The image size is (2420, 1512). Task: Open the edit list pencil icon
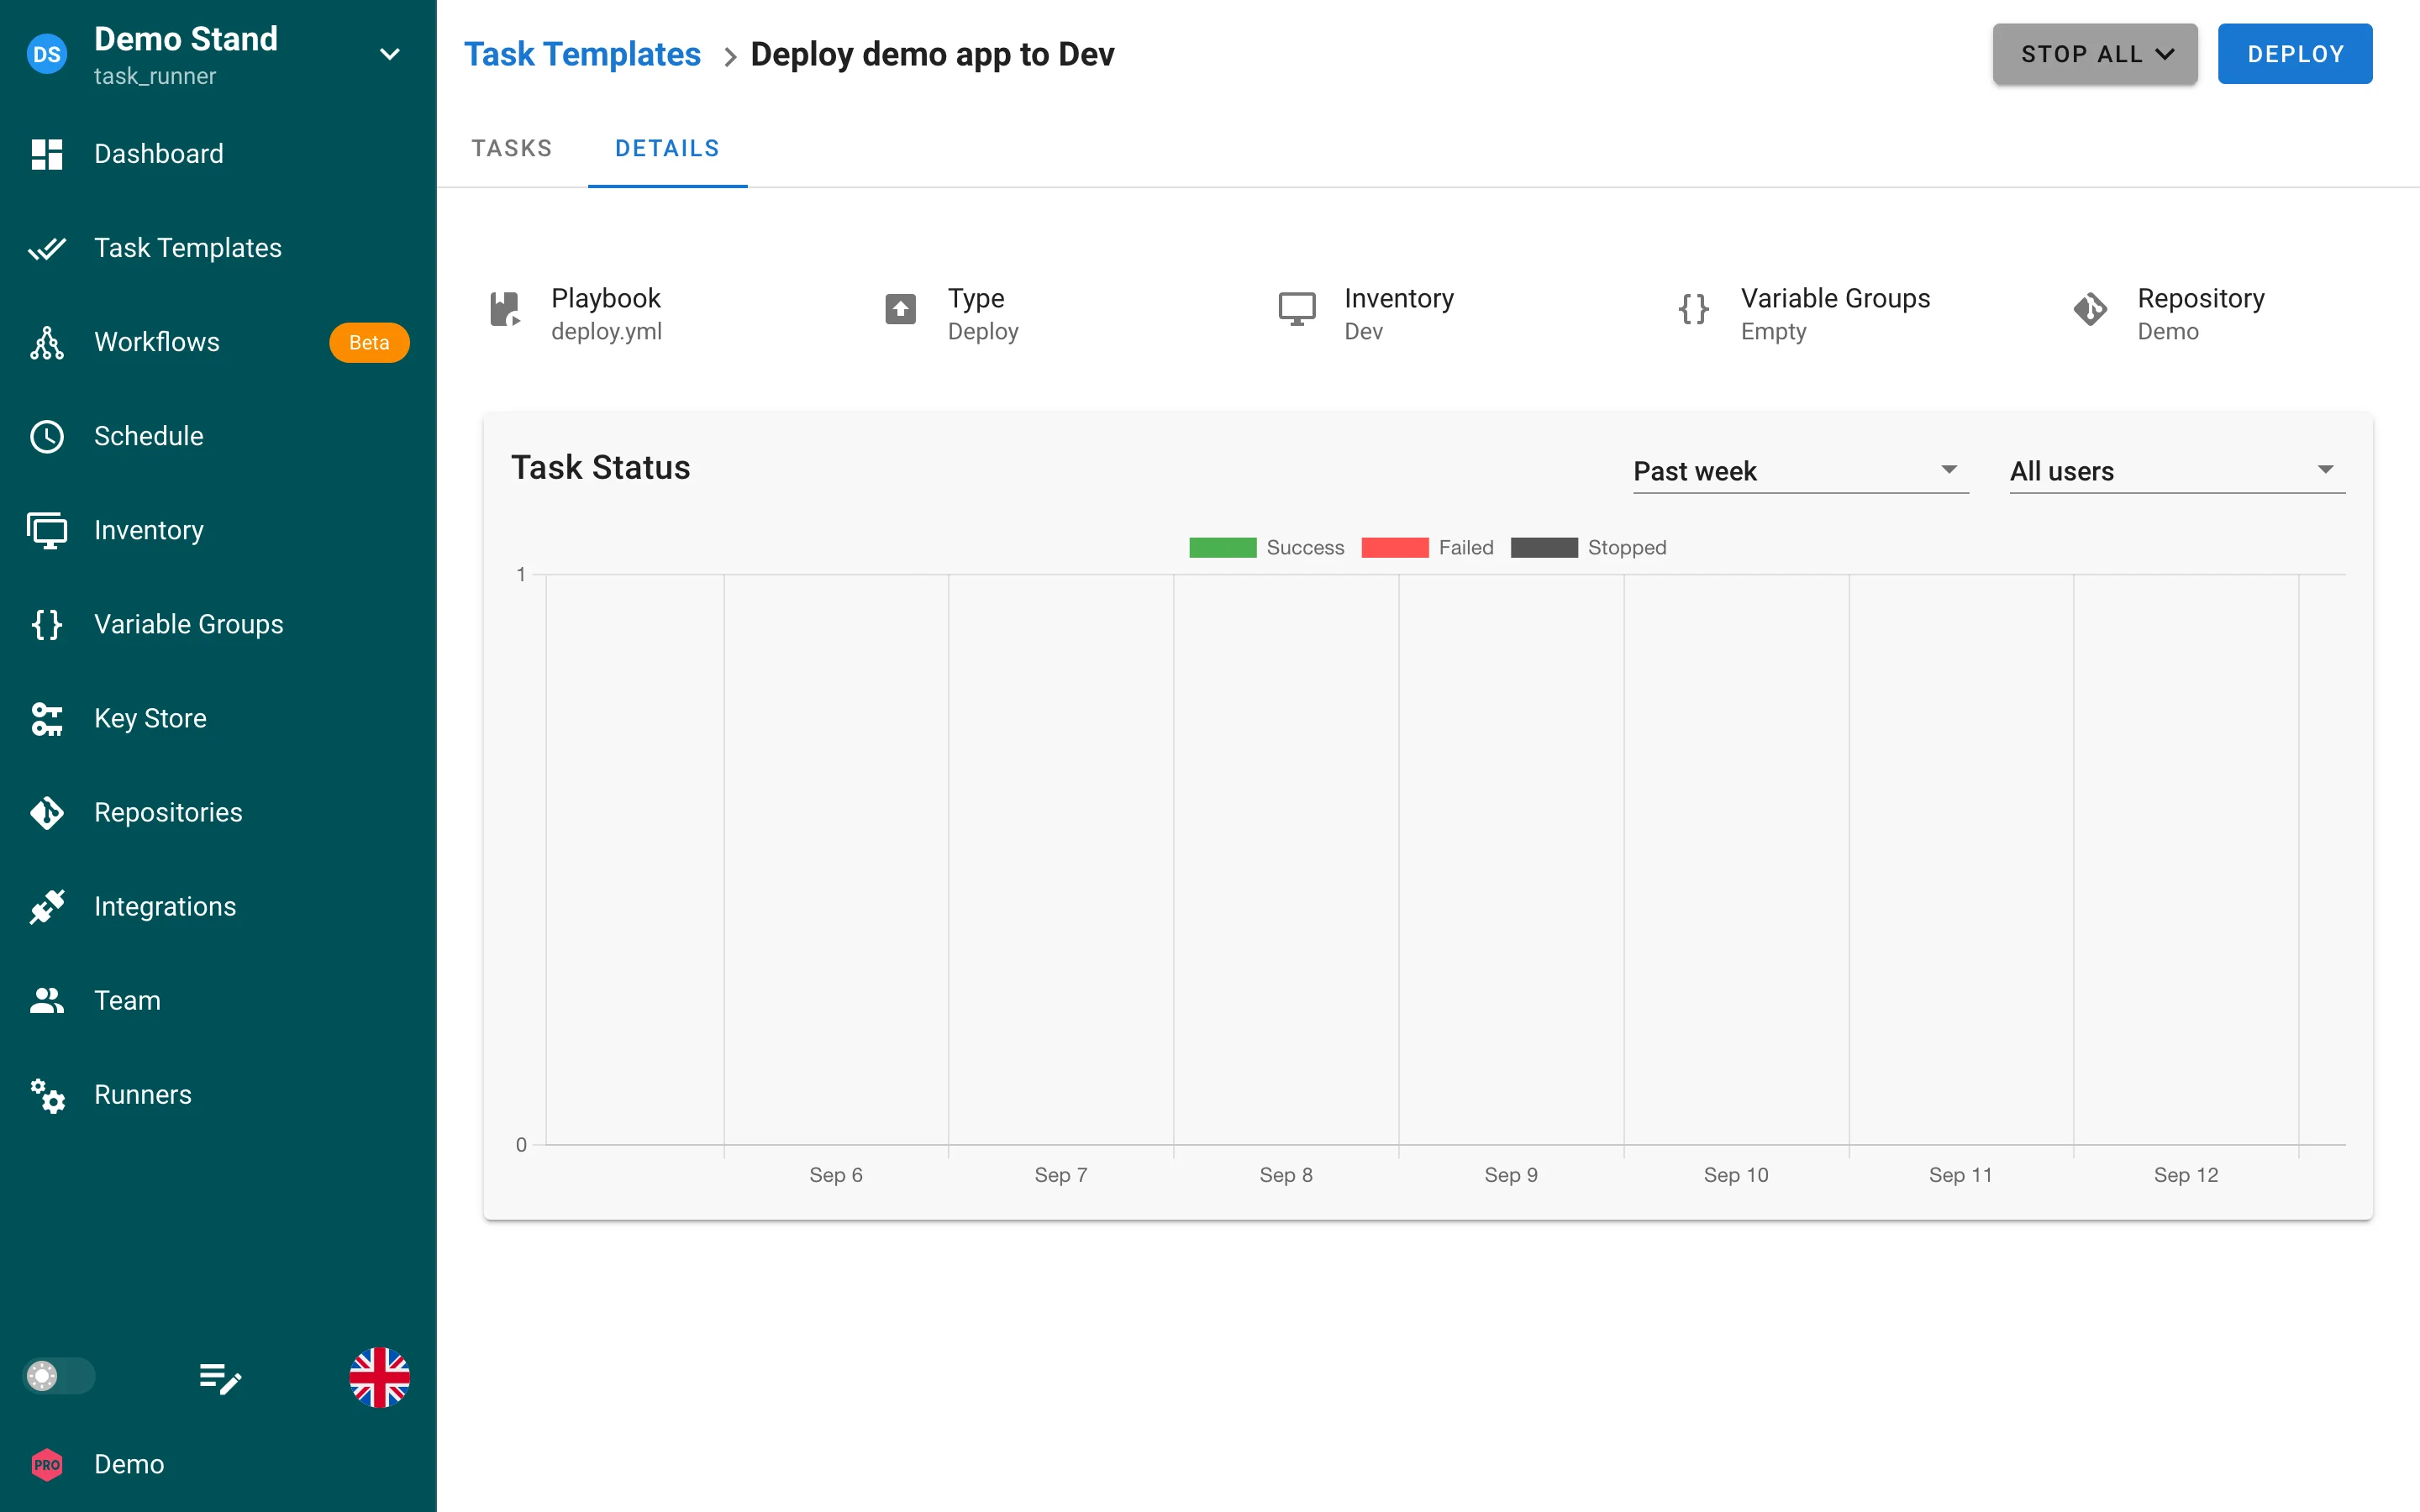[220, 1378]
